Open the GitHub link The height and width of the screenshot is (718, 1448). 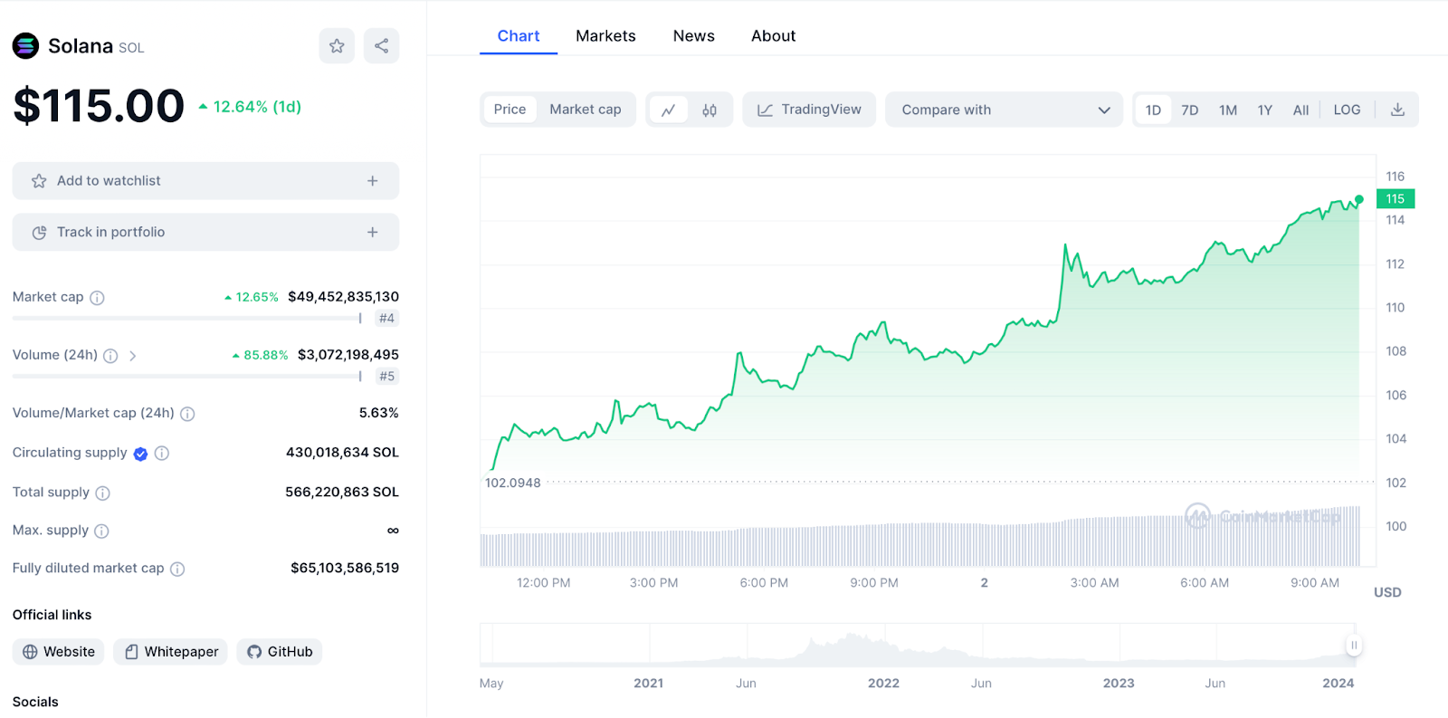(280, 652)
